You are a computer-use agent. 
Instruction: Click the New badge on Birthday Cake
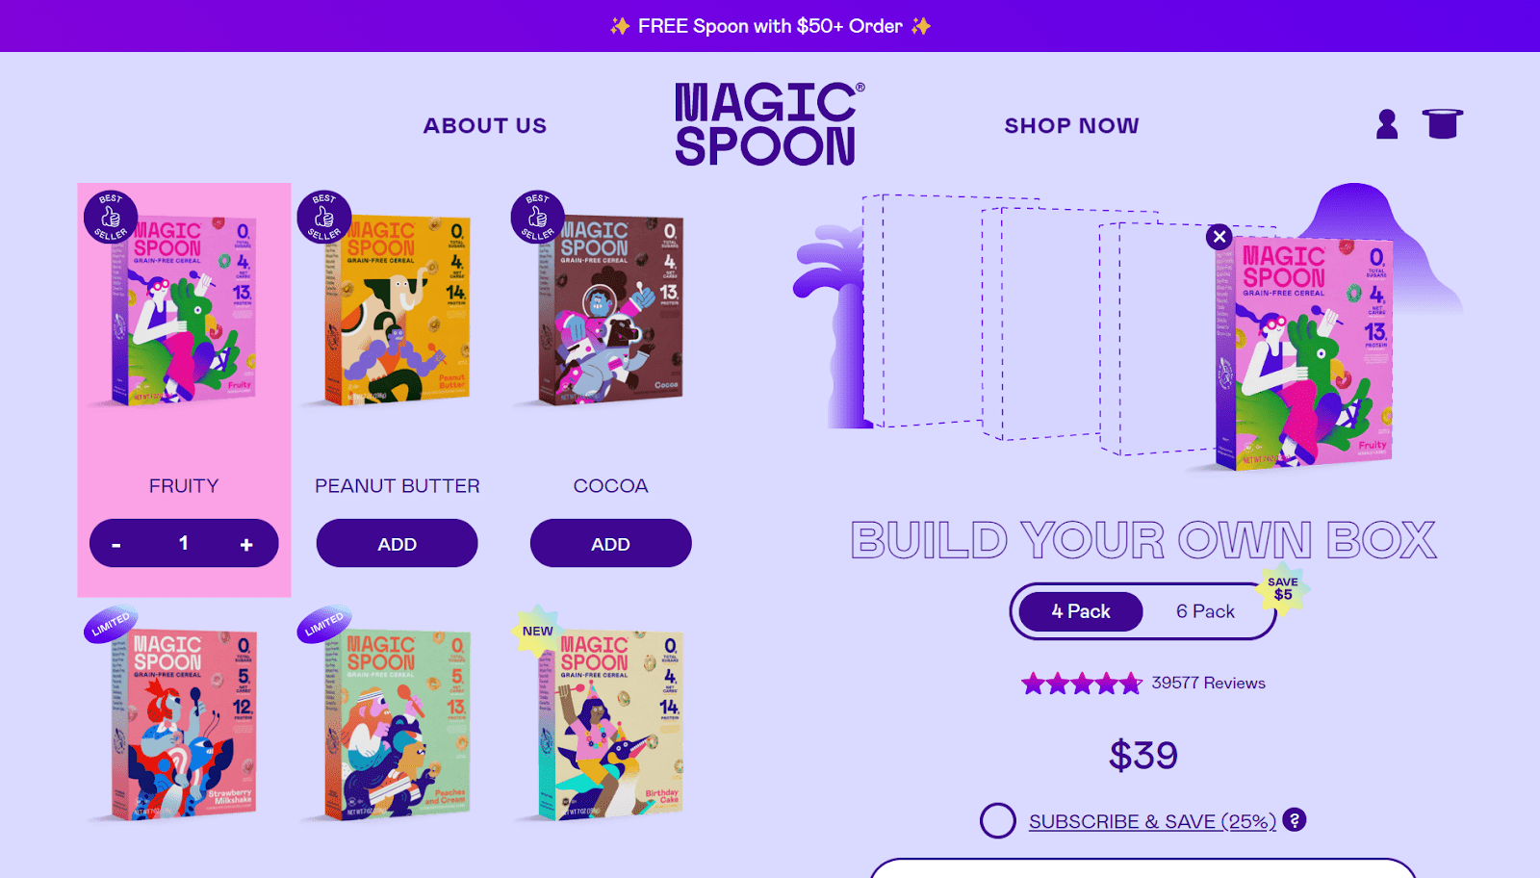[x=538, y=632]
